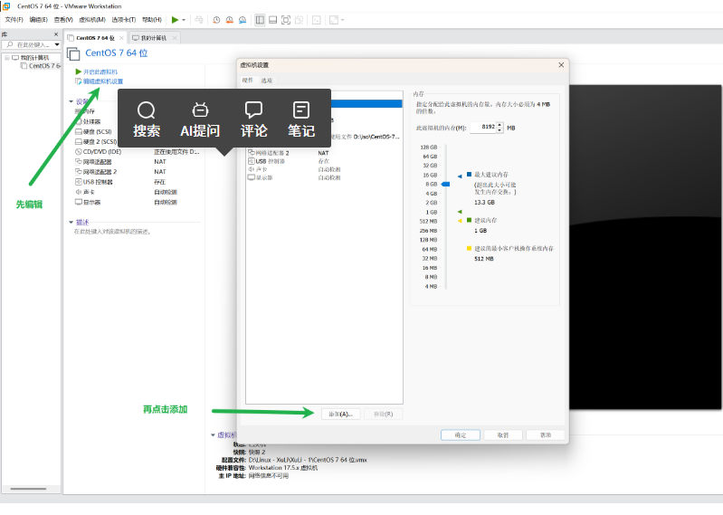The width and height of the screenshot is (723, 515).
Task: Open the 文件(F) menu
Action: 14,19
